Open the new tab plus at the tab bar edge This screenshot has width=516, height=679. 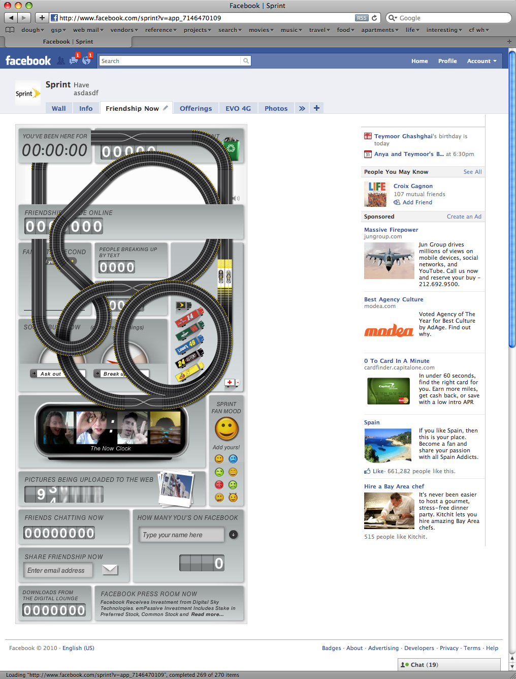coord(509,42)
